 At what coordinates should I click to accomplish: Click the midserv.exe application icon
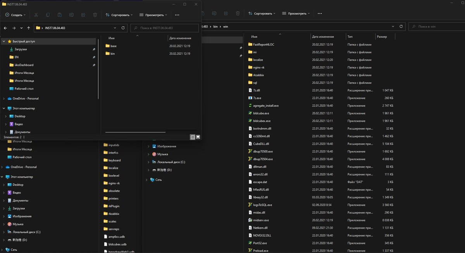pyautogui.click(x=250, y=220)
